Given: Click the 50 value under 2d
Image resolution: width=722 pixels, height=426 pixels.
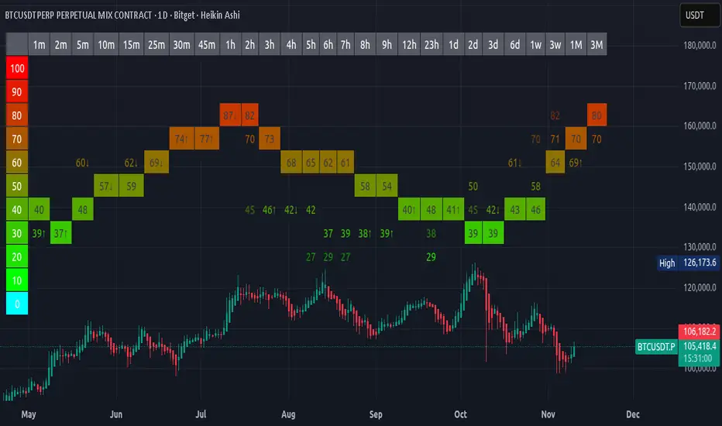Looking at the screenshot, I should point(473,186).
